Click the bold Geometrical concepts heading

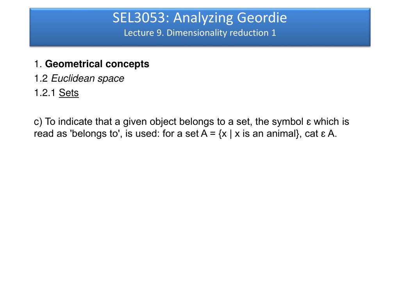(x=97, y=64)
